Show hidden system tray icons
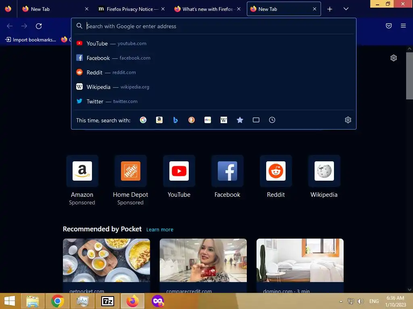This screenshot has width=413, height=309. click(341, 301)
